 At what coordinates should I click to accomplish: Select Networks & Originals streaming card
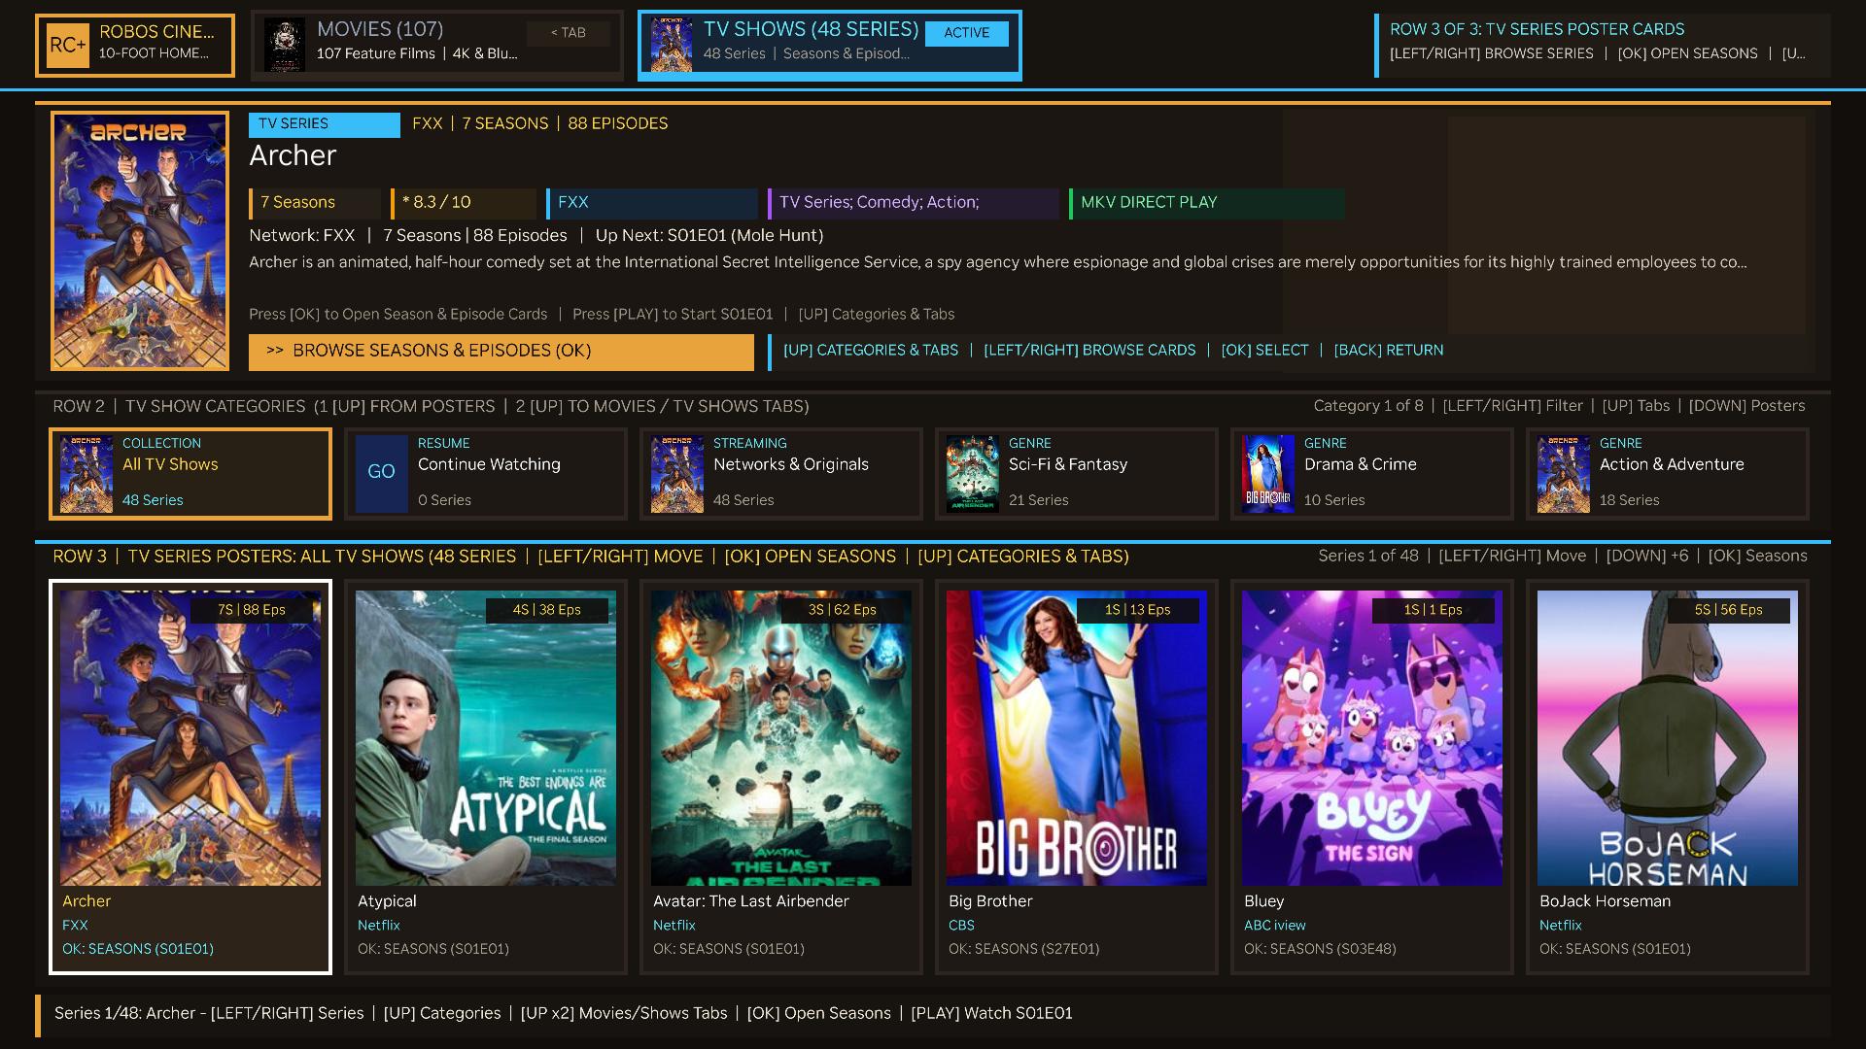click(x=781, y=473)
